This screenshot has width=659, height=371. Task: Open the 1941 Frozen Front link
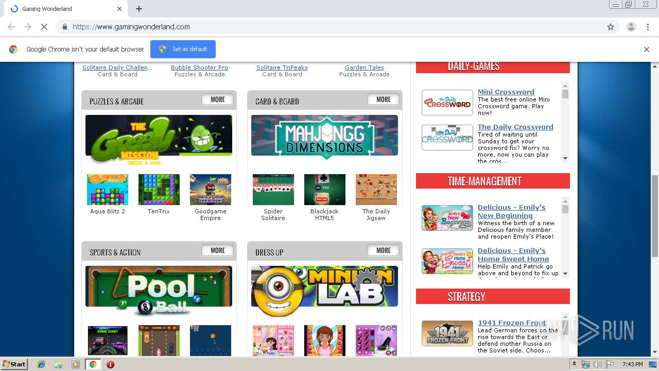512,323
